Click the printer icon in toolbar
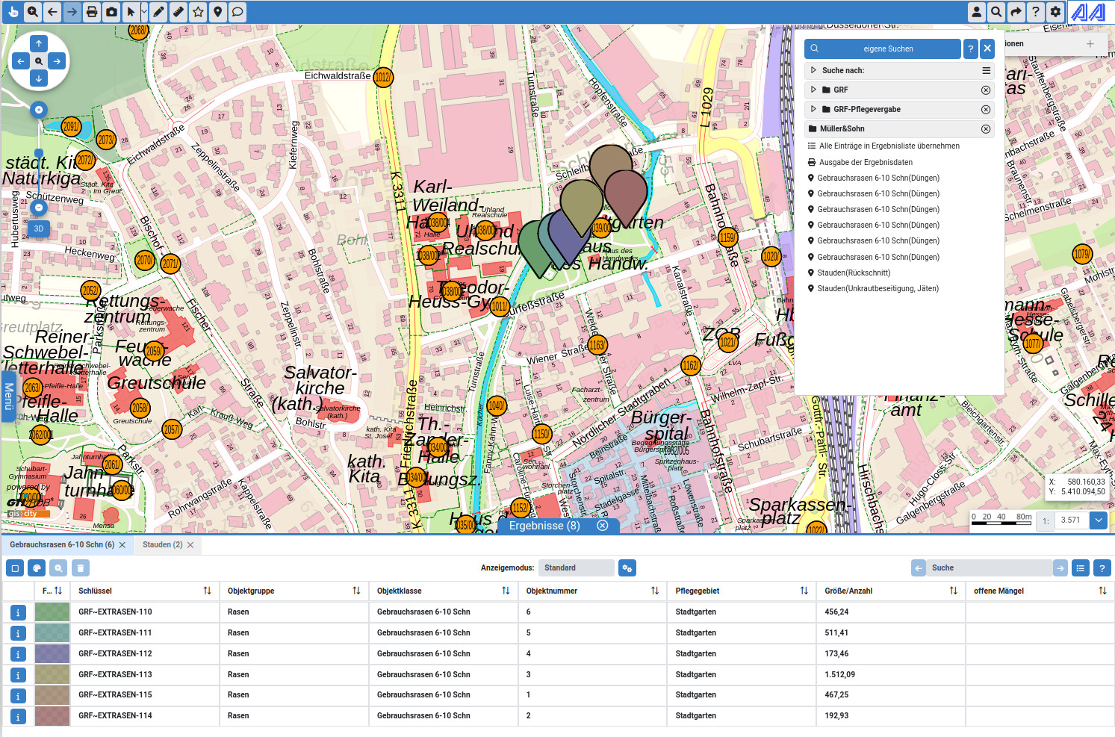Viewport: 1115px width, 737px height. click(x=91, y=12)
